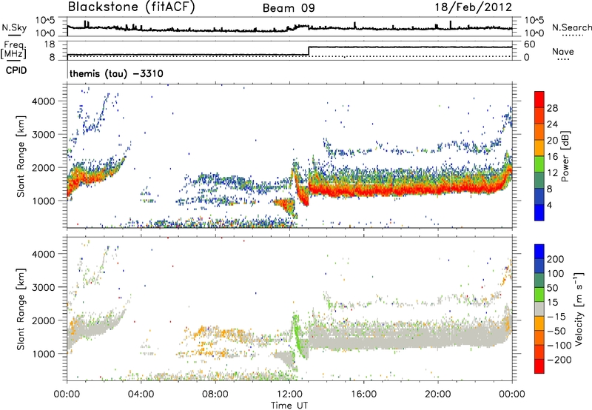
Task: Click the "-15" velocity colorbar tick
Action: click(556, 317)
